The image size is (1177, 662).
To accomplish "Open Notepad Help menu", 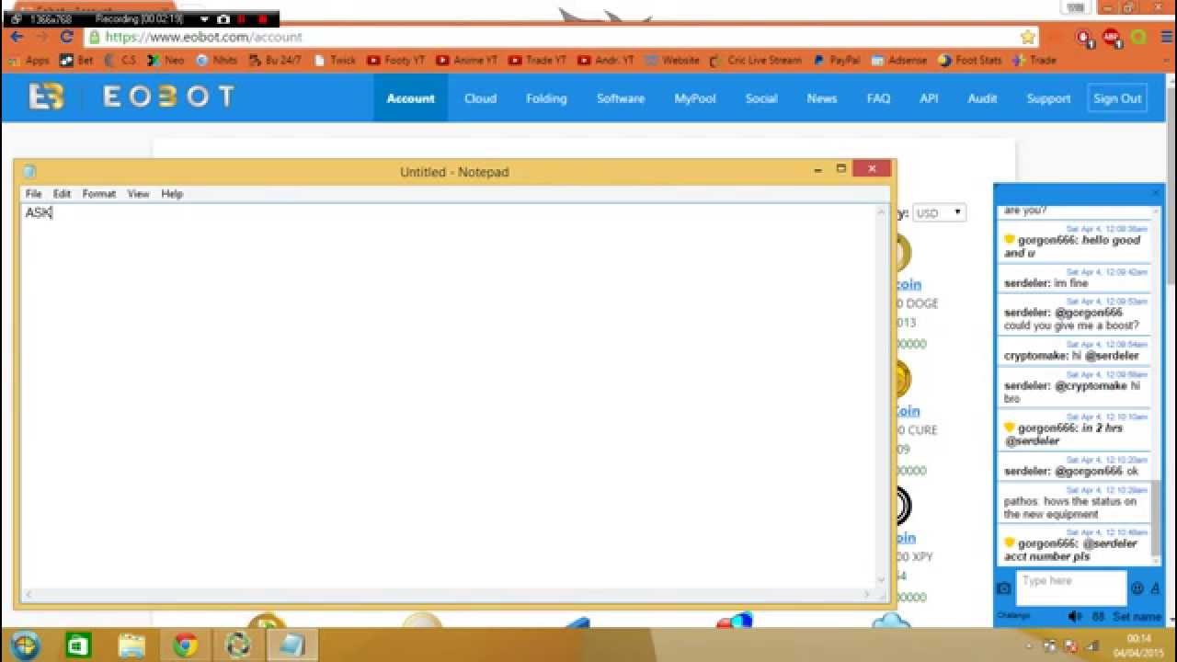I will (x=172, y=194).
